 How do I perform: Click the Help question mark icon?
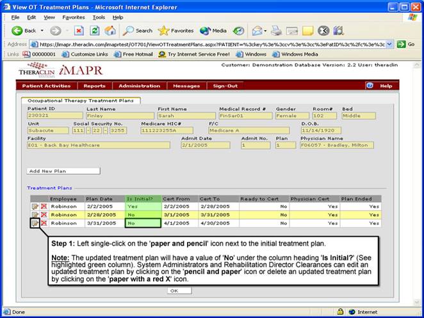[370, 86]
